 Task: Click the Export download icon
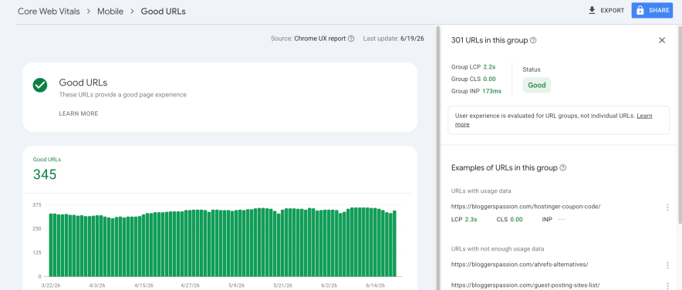pos(592,11)
